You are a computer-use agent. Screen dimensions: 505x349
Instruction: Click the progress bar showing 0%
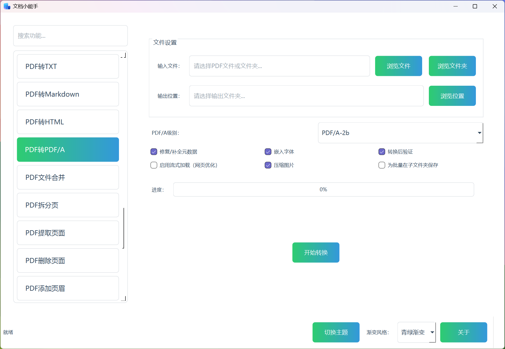pyautogui.click(x=323, y=190)
